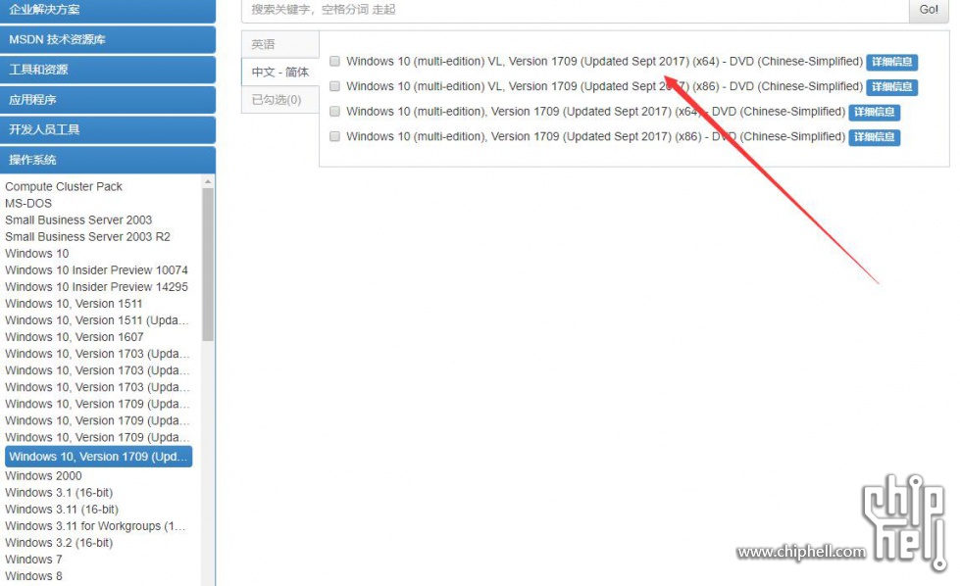Switch to the 英语 language tab

coord(280,44)
